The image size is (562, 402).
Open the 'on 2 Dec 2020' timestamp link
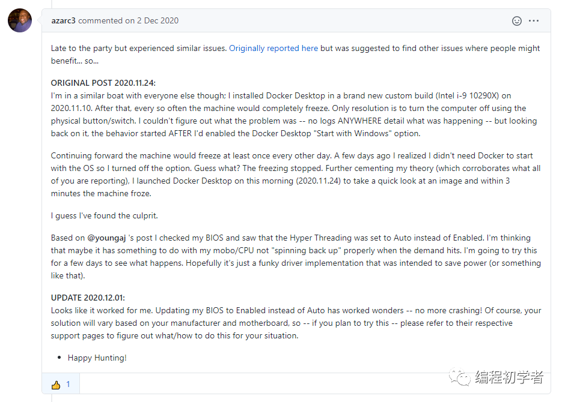click(151, 21)
